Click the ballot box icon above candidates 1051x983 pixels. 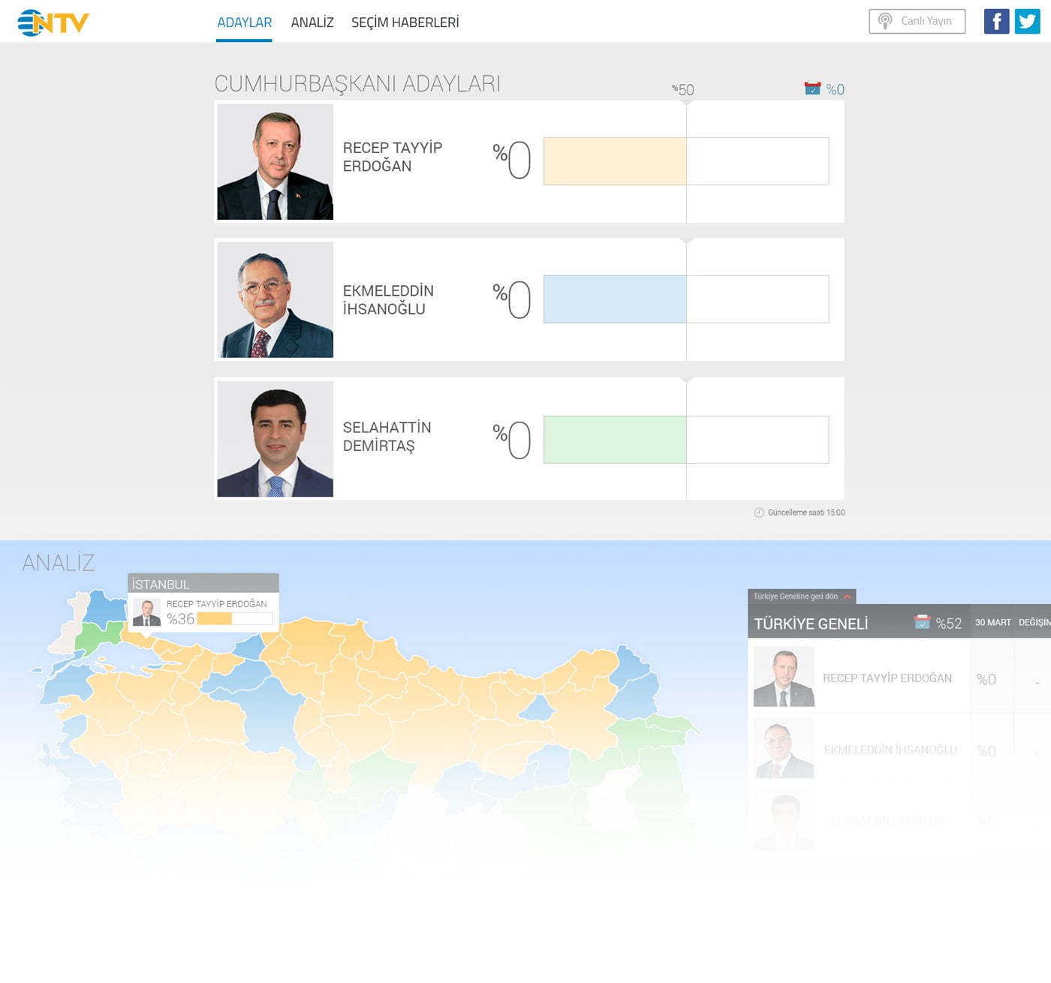(x=812, y=89)
